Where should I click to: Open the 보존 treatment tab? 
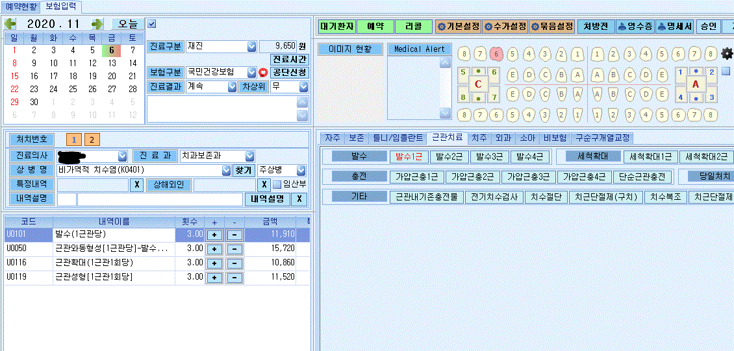357,138
